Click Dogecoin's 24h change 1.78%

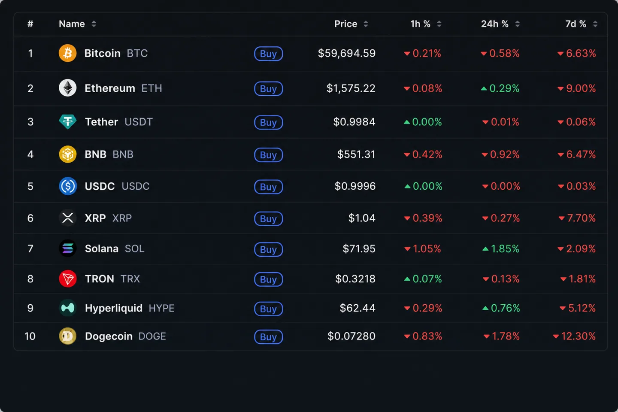[501, 336]
